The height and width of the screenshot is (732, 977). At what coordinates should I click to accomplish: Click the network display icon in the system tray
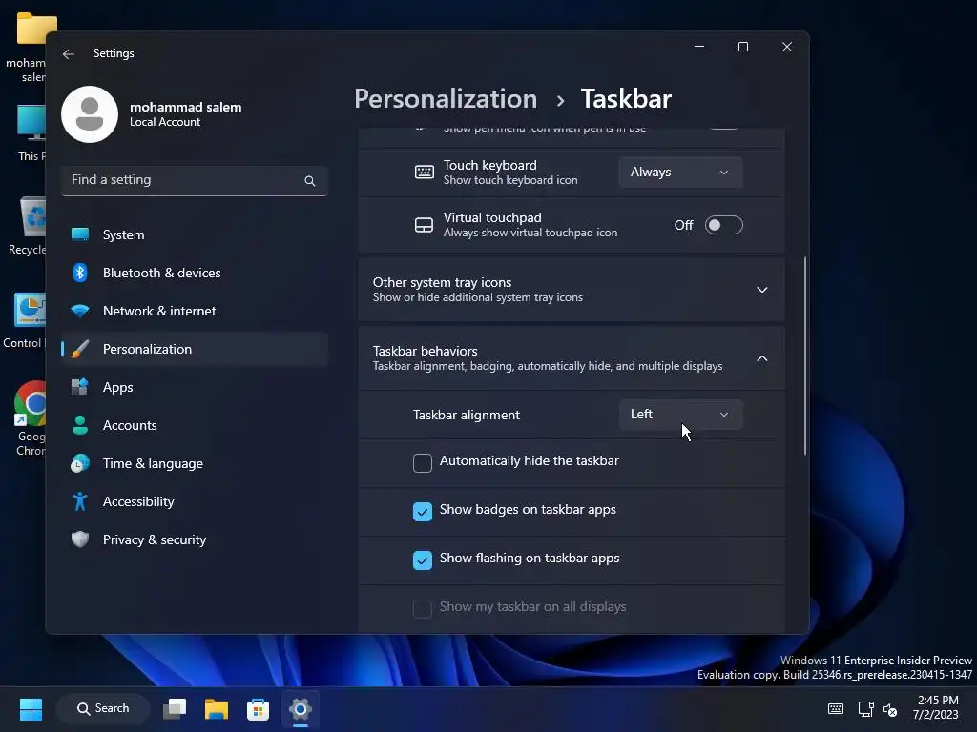coord(866,709)
